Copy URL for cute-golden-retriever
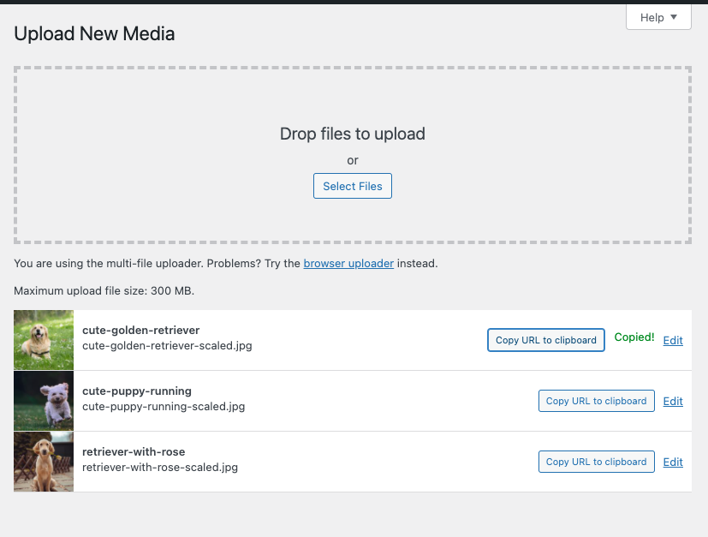The width and height of the screenshot is (708, 537). tap(545, 339)
